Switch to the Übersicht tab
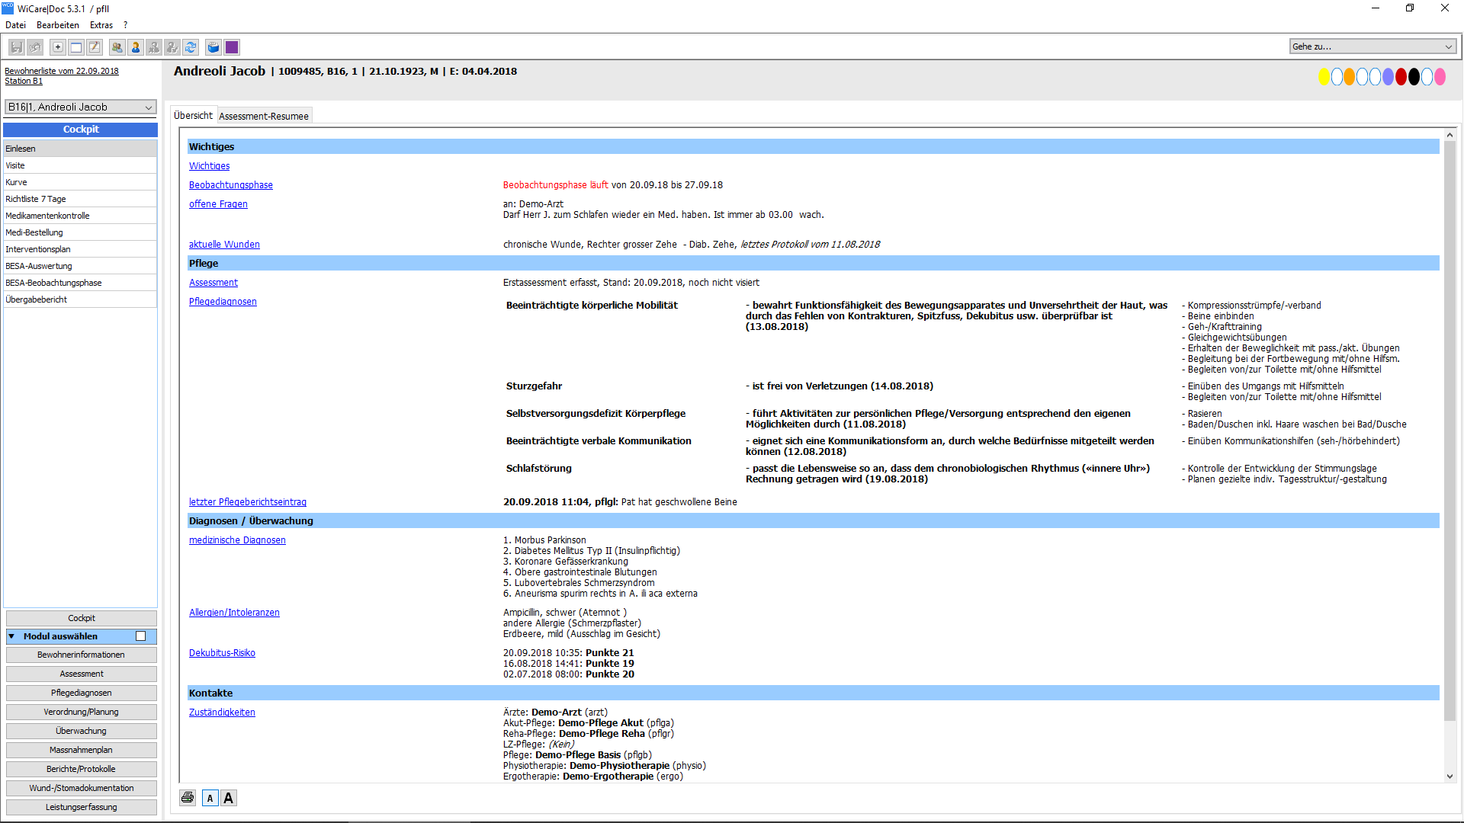The width and height of the screenshot is (1464, 823). point(193,116)
